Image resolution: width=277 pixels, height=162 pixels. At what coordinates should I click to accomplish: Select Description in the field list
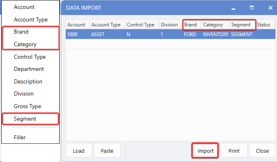click(28, 81)
